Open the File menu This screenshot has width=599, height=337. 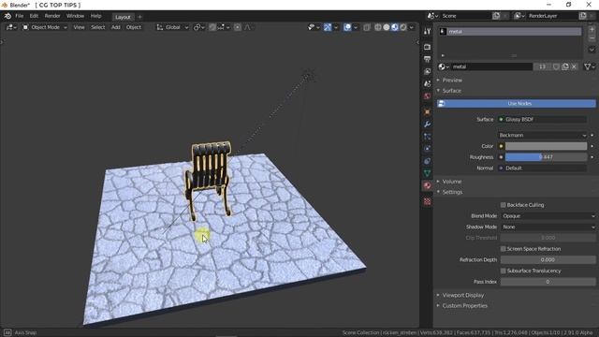coord(19,16)
